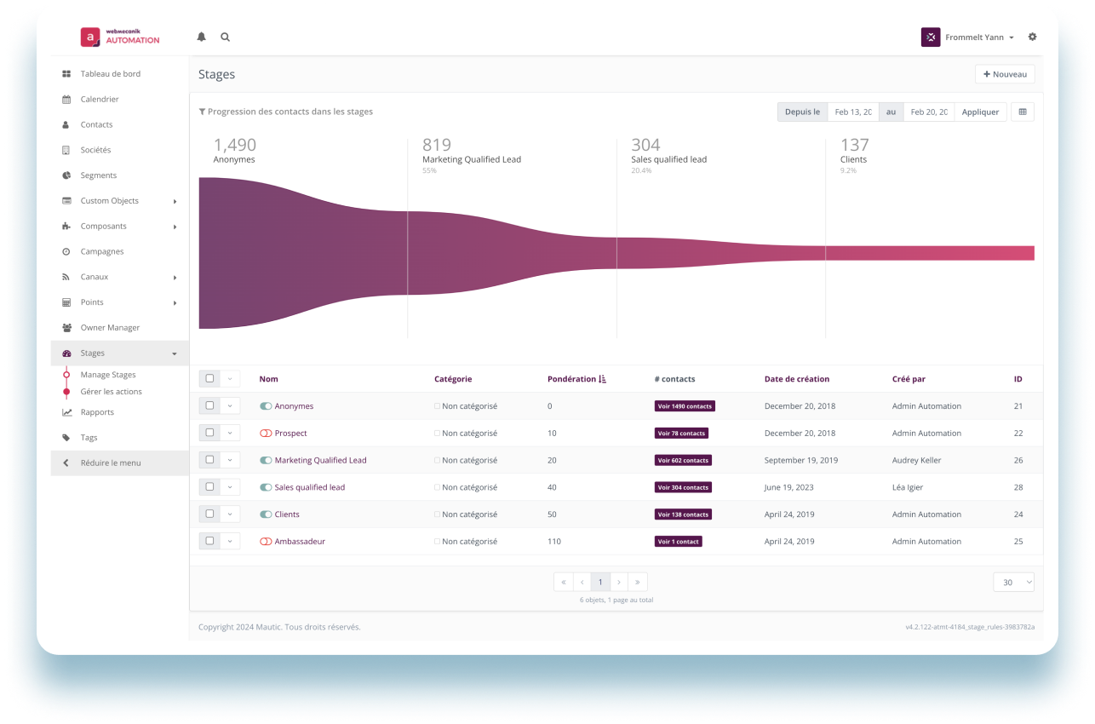Image resolution: width=1095 pixels, height=724 pixels.
Task: Click the Owner Manager users icon
Action: pyautogui.click(x=66, y=328)
